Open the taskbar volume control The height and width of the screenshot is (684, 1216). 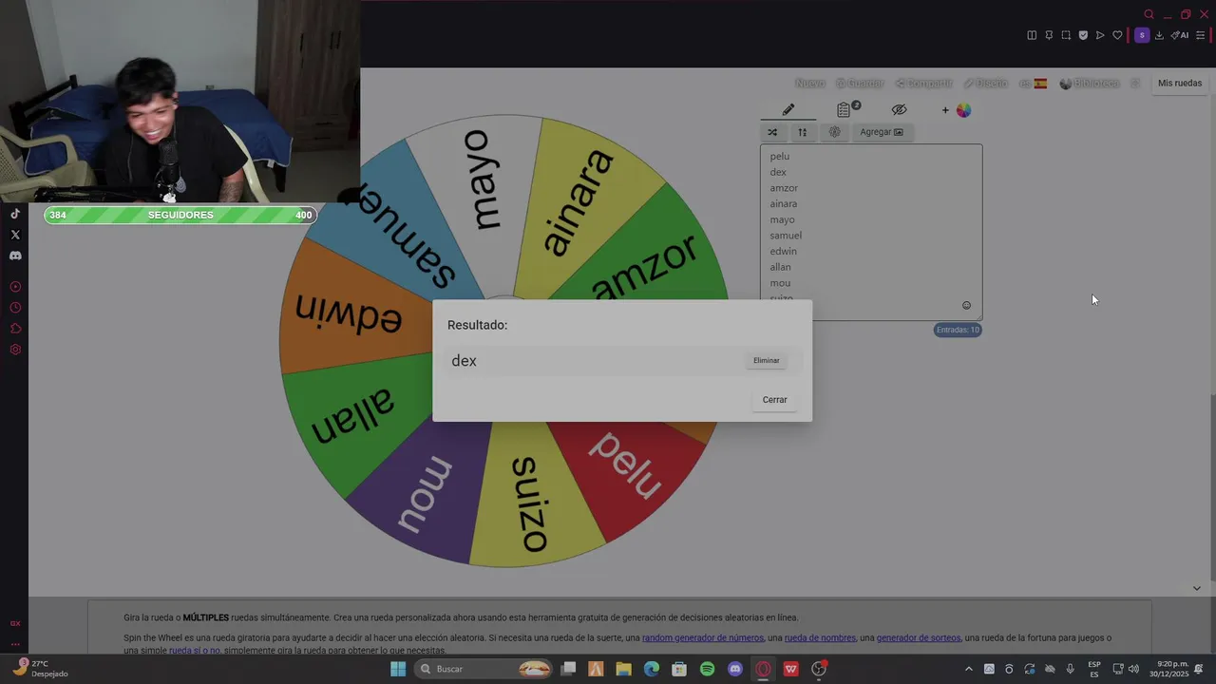click(1133, 669)
